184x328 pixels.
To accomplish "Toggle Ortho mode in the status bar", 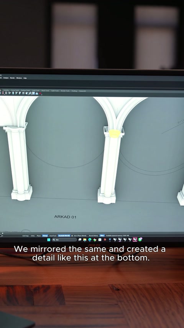I will click(x=33, y=235).
